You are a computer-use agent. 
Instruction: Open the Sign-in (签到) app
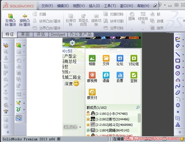tap(134, 77)
